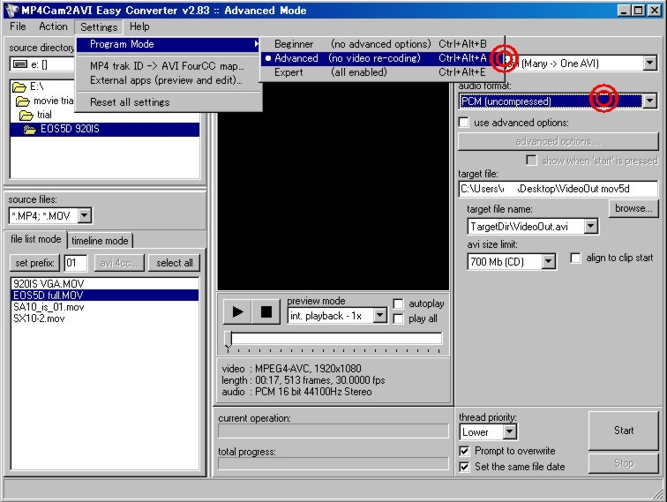667x502 pixels.
Task: Toggle the play all checkbox
Action: coord(398,318)
